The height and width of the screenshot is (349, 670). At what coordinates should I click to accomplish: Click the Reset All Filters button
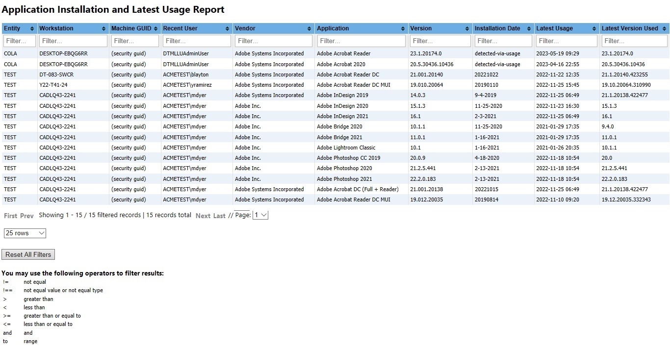click(x=28, y=254)
